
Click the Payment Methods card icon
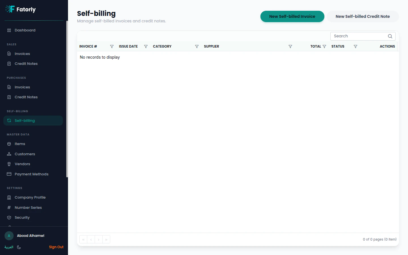click(9, 174)
